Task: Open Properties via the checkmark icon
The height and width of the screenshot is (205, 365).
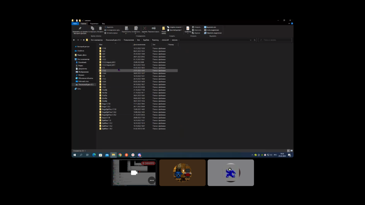Action: 188,28
